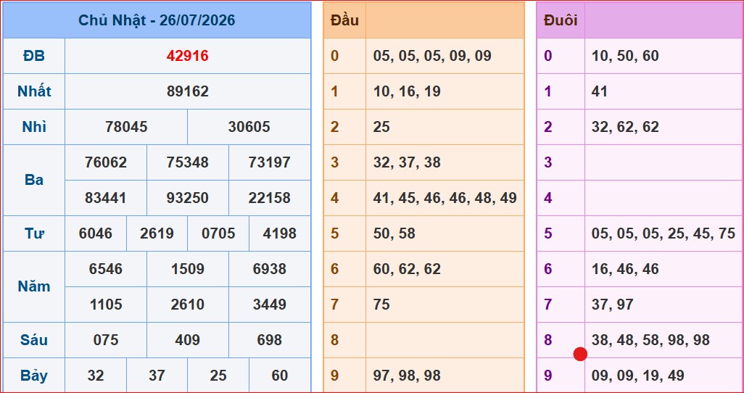744x393 pixels.
Task: Click the Nhất row label
Action: click(x=33, y=91)
